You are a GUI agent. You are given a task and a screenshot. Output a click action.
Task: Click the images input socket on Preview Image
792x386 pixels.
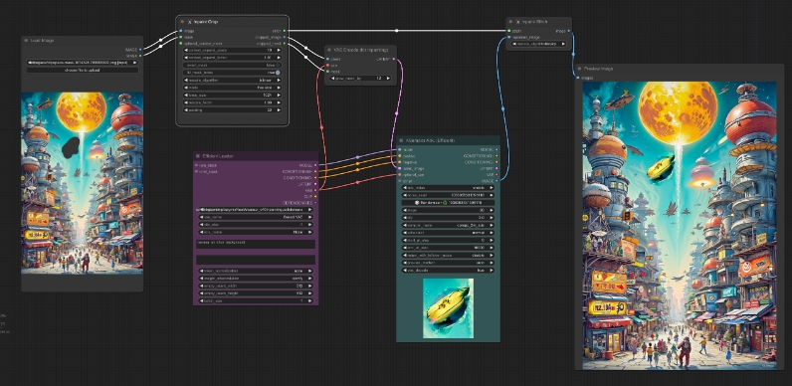click(578, 78)
